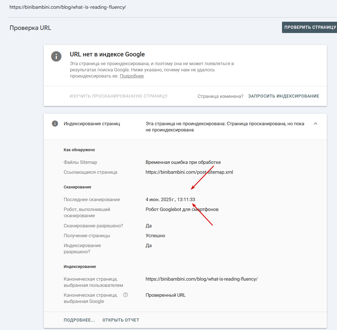Open the 'Подробнее' link in the description
337x330 pixels.
[x=132, y=76]
